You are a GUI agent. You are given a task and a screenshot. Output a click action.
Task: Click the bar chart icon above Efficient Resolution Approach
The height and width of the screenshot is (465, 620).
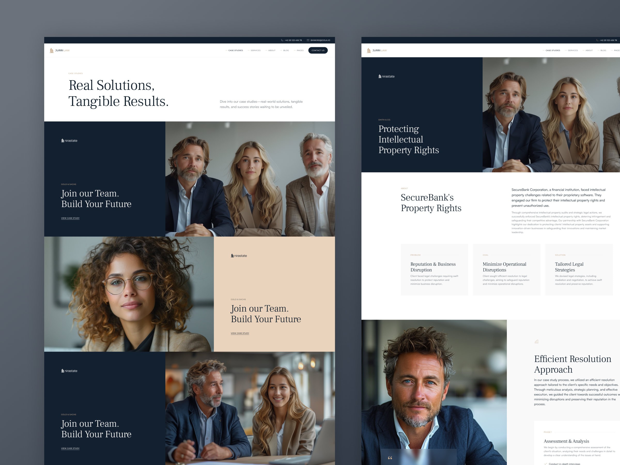coord(536,342)
